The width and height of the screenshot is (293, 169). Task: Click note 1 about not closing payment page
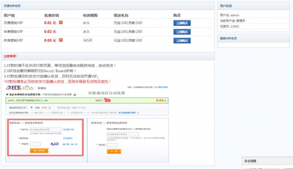(60, 65)
